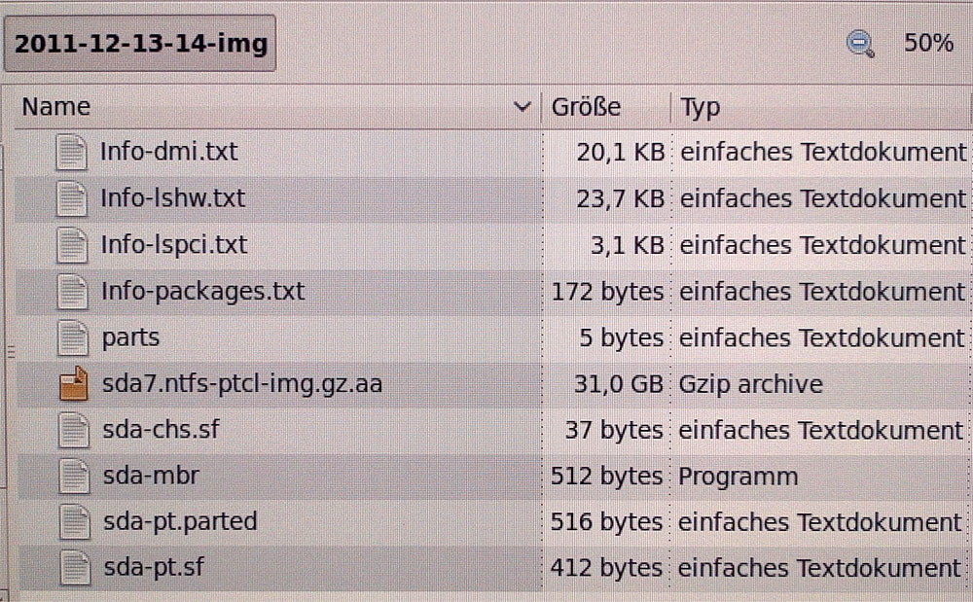Click the Programm type of sda-mbr
Image resolution: width=973 pixels, height=602 pixels.
[x=739, y=477]
